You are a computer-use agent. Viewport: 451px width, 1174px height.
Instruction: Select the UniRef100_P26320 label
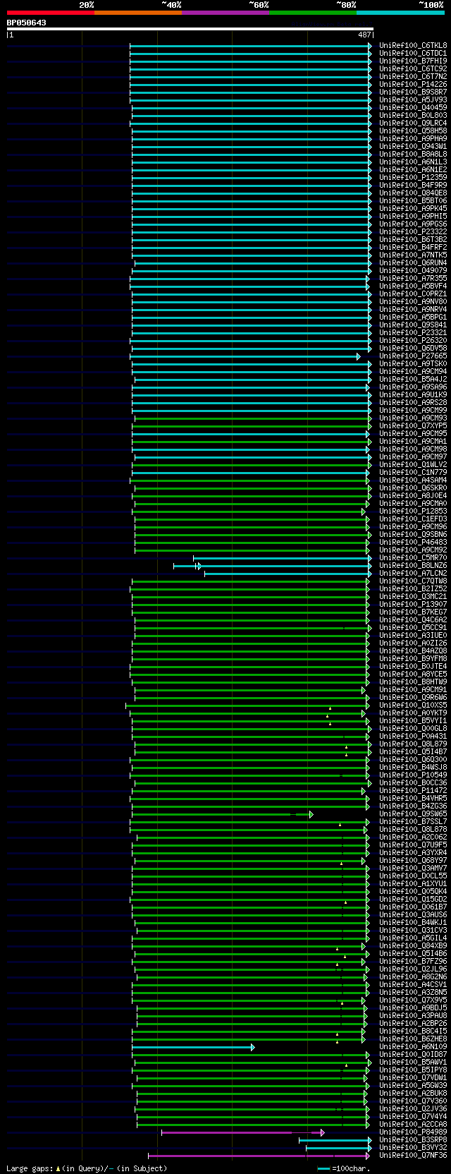click(413, 340)
